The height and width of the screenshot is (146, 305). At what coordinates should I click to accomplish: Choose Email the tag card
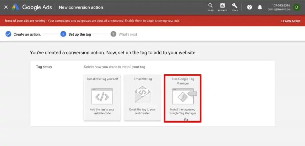click(143, 98)
